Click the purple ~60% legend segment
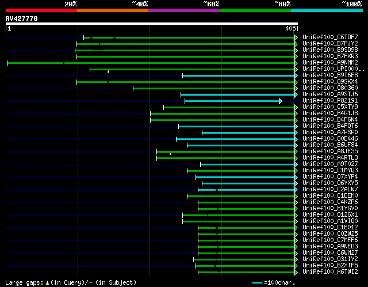This screenshot has width=368, height=287. point(184,10)
